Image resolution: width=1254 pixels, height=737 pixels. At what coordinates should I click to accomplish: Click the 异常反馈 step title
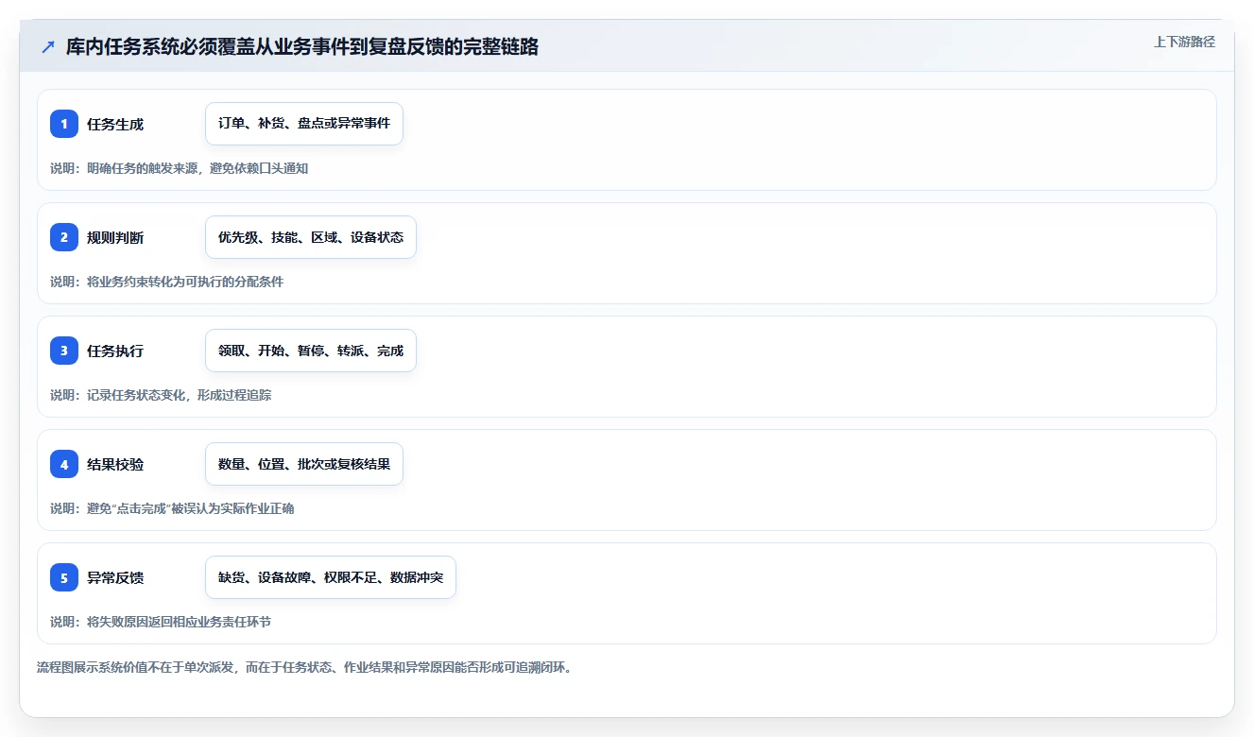(x=115, y=577)
